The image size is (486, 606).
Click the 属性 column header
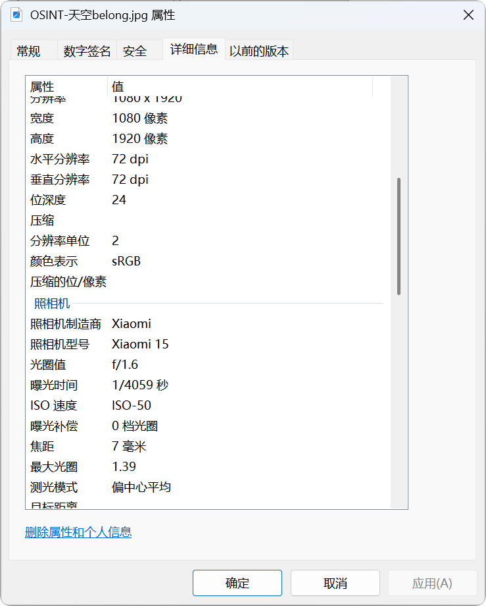click(x=66, y=87)
